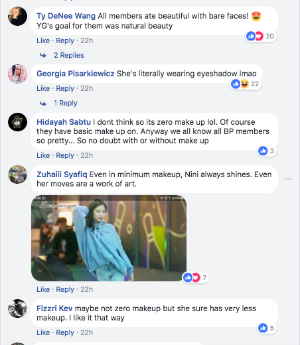
Task: View the 5 likes on Fizzri's comment
Action: (x=267, y=328)
